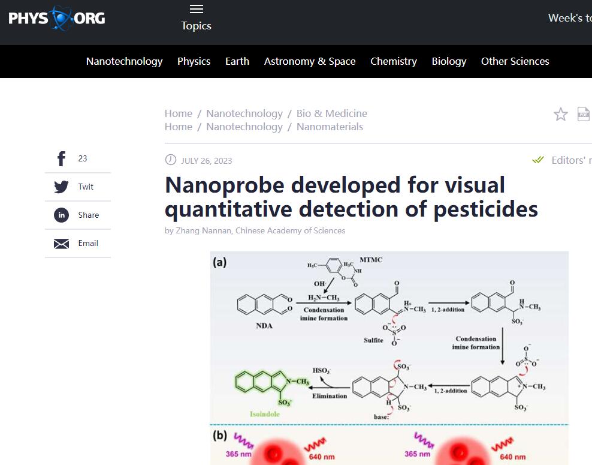Screen dimensions: 592x465
Task: Open Nanomaterials breadcrumb link
Action: (x=330, y=127)
